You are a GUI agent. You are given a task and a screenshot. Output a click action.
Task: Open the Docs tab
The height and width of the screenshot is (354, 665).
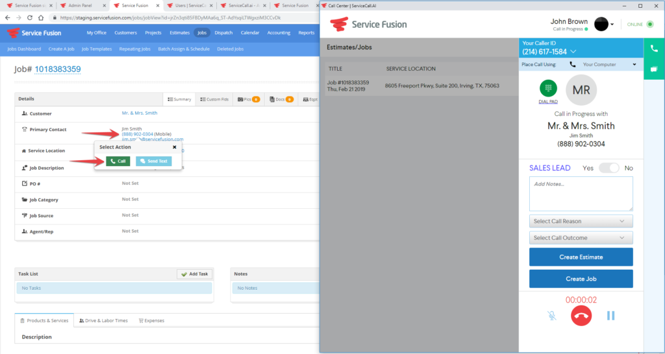tap(281, 99)
